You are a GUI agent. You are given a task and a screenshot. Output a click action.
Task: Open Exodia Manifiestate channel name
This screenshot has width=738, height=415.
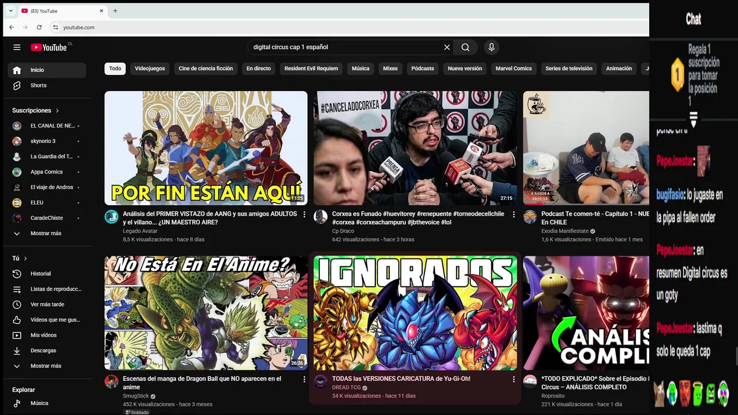click(564, 231)
